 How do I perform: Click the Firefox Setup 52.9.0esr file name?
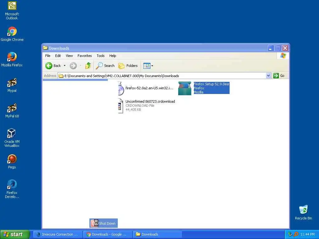coord(212,84)
